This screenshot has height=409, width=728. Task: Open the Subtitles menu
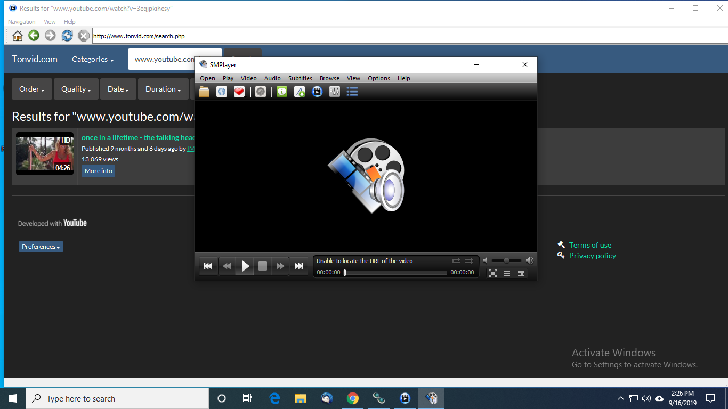[x=300, y=78]
